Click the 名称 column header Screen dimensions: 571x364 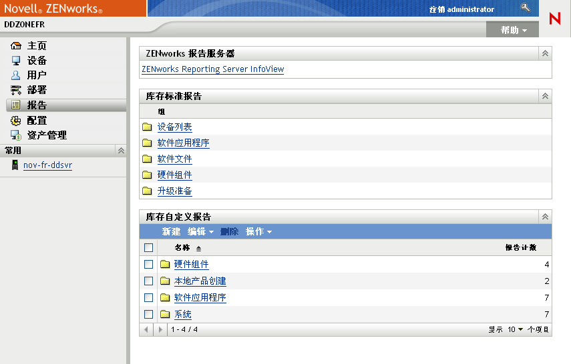(x=182, y=247)
